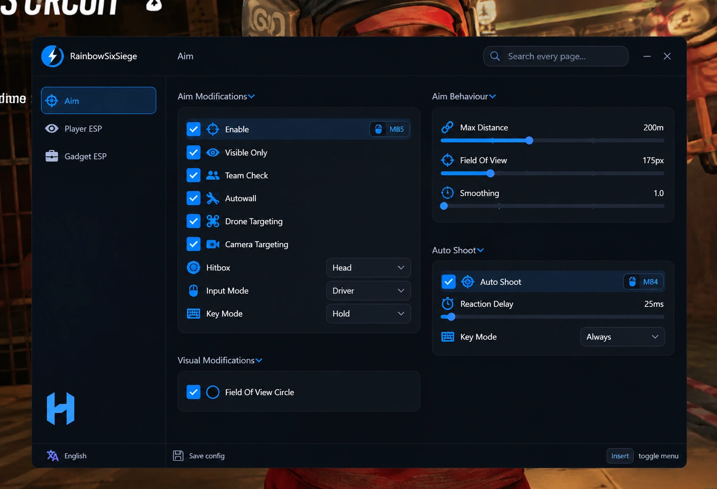Change the English language selector
The height and width of the screenshot is (489, 717).
[67, 455]
